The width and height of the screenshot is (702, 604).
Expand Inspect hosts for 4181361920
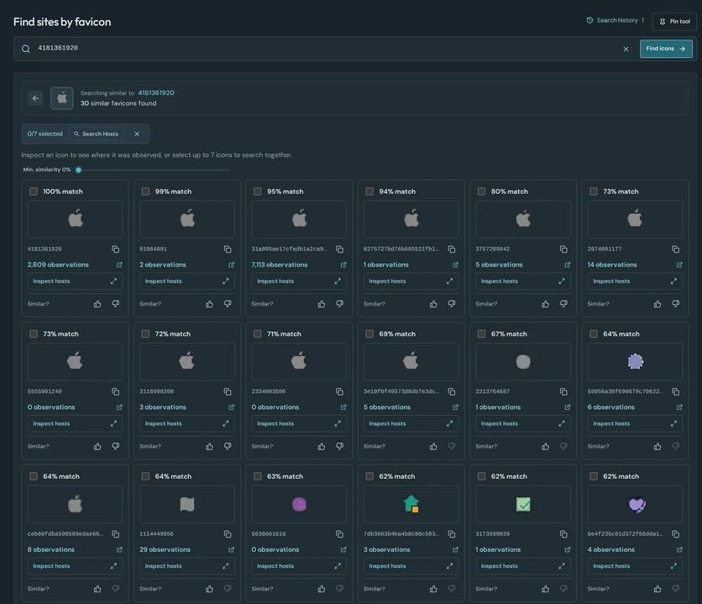[75, 281]
